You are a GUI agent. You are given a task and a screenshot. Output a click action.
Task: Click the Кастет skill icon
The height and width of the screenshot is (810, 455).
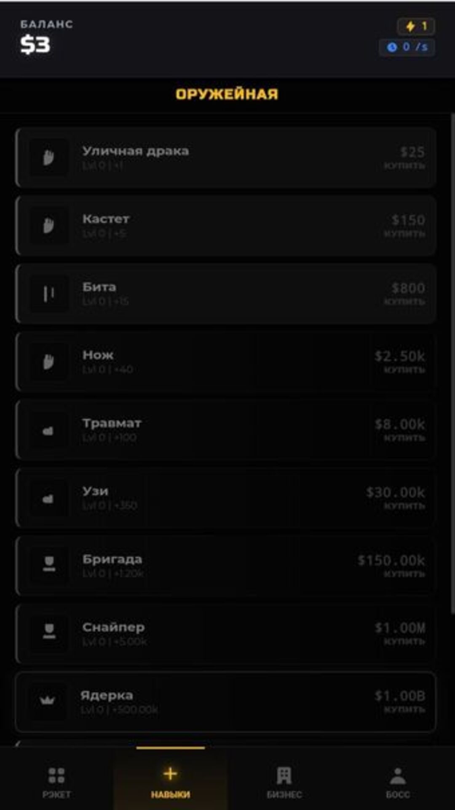[48, 226]
